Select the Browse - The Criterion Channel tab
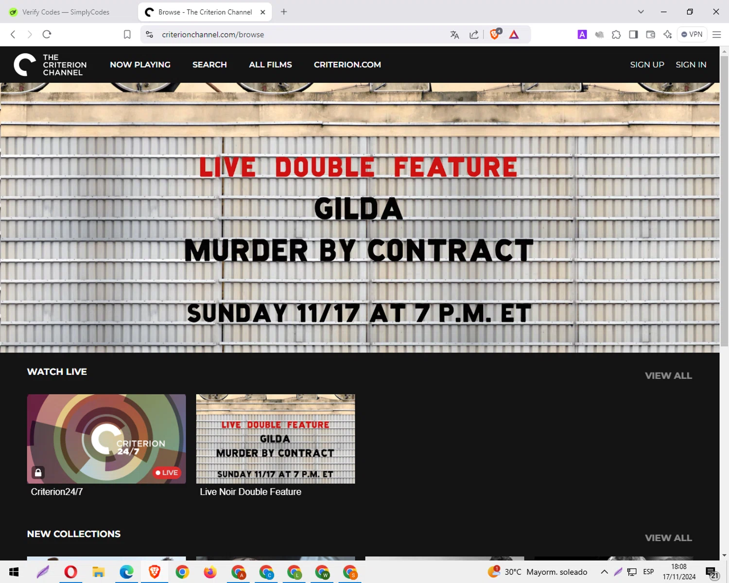 pos(205,12)
